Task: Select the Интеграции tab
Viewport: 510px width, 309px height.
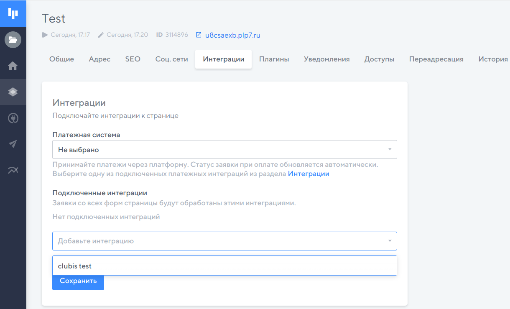Action: click(x=224, y=59)
